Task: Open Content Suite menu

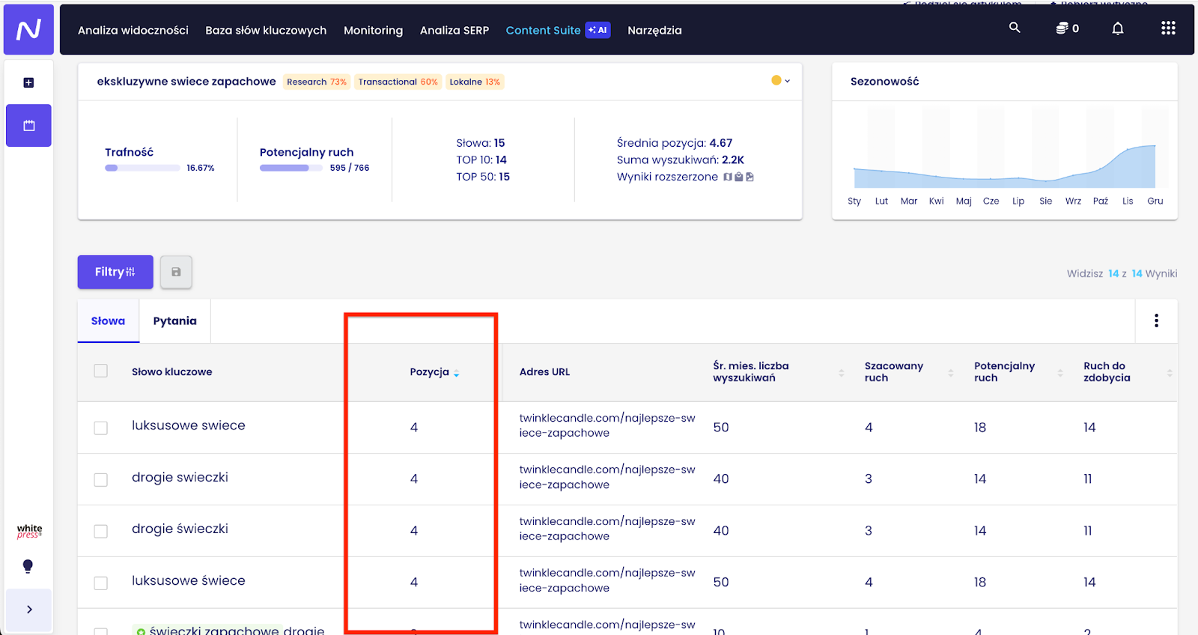Action: 543,30
